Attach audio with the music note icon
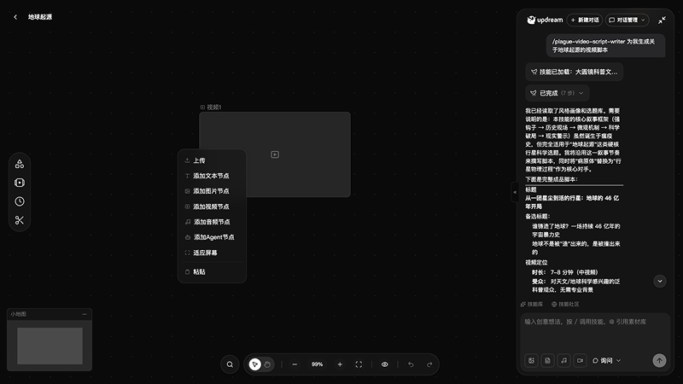 tap(563, 360)
